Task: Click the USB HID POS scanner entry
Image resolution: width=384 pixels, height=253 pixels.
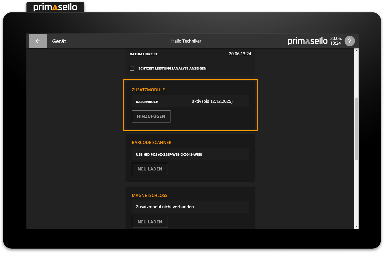Action: click(169, 154)
